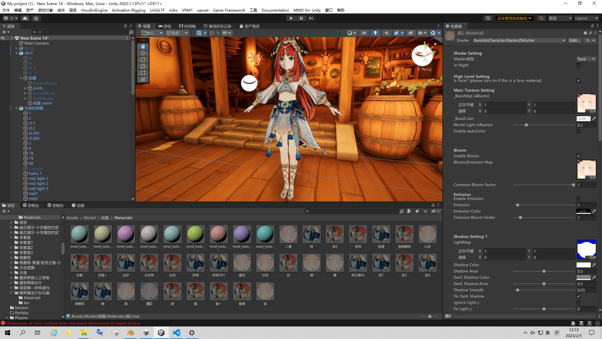Toggle scene lighting with the lightbulb button
Viewport: 602px width, 339px height.
375,33
